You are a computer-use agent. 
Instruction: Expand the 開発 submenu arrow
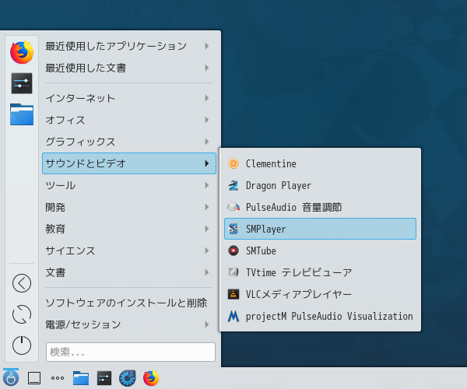pos(207,207)
